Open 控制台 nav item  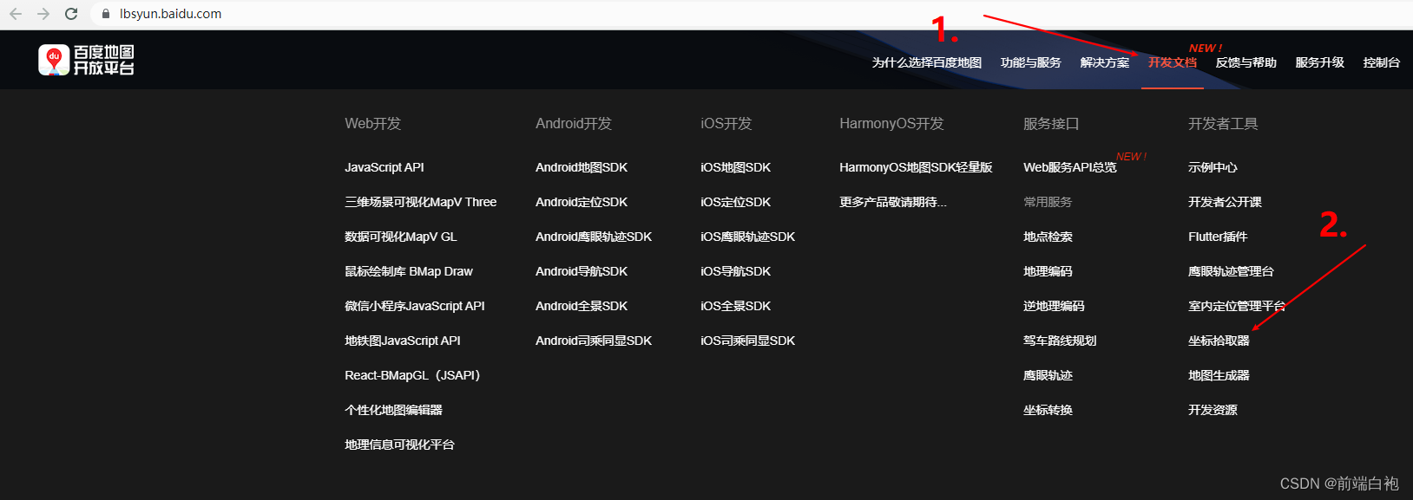[x=1382, y=62]
